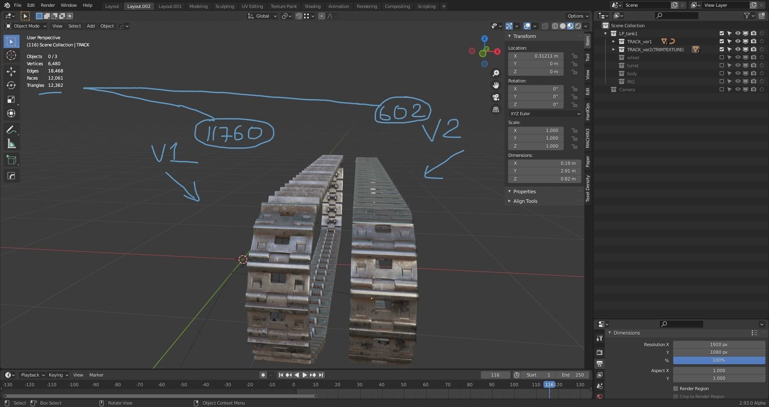Switch to the UV Editing workspace tab
Image resolution: width=769 pixels, height=407 pixels.
(252, 6)
